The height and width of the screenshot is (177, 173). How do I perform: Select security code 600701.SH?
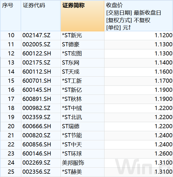tap(41, 81)
